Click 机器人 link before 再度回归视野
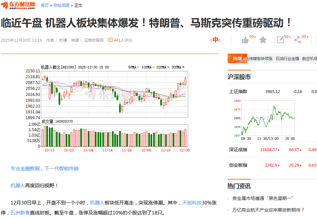 18,185
